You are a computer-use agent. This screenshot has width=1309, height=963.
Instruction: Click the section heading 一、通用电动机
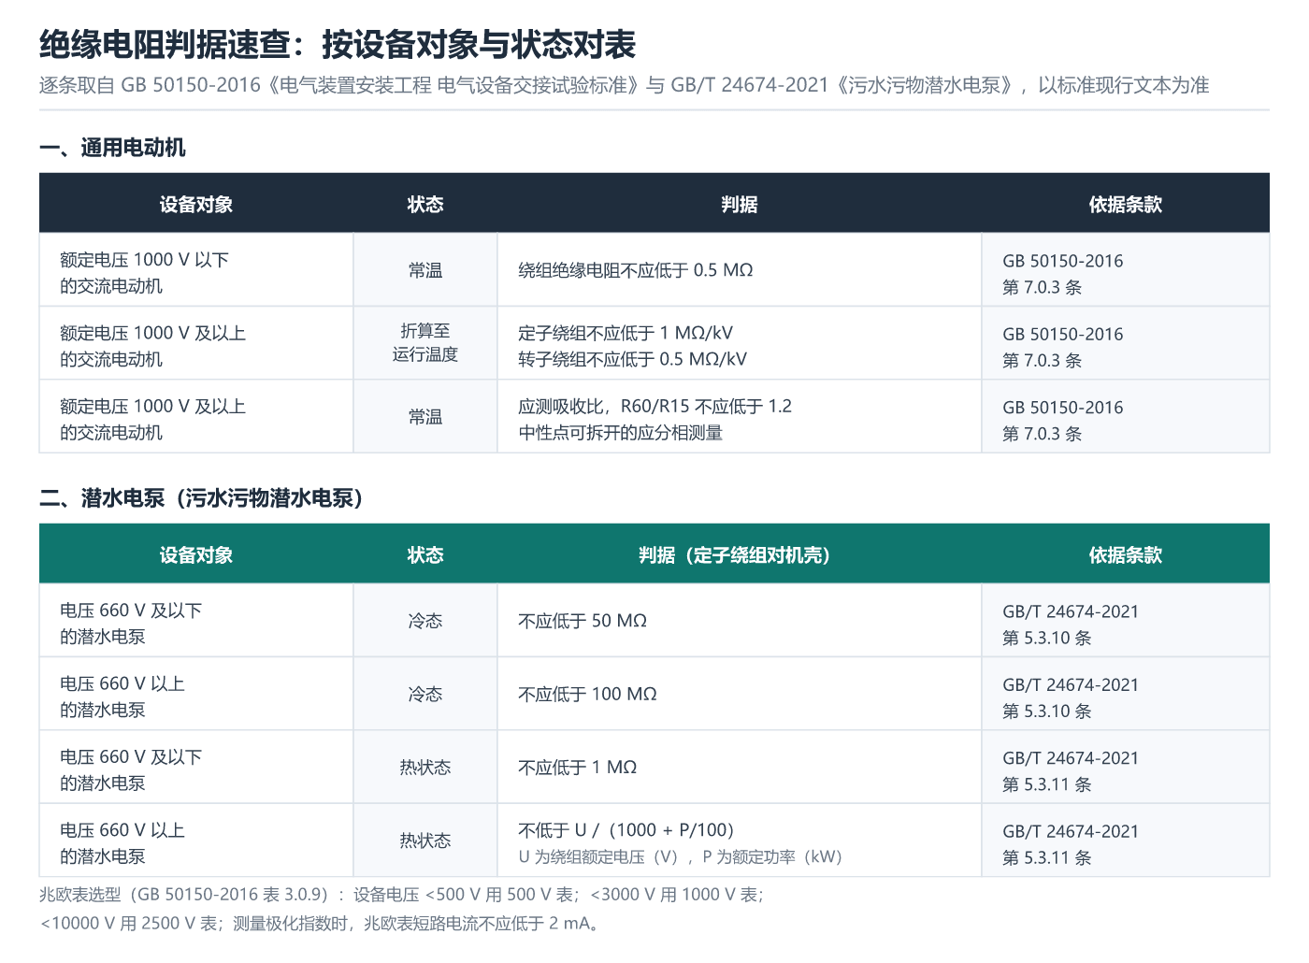click(112, 148)
